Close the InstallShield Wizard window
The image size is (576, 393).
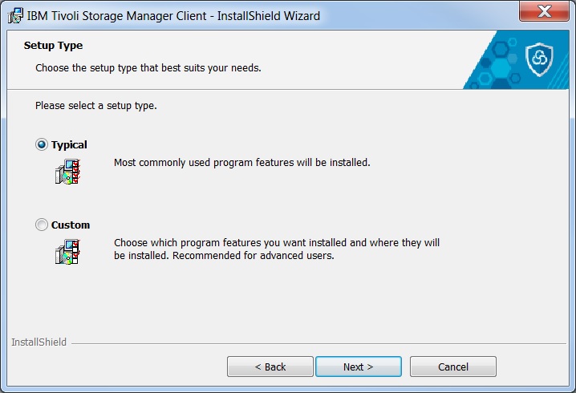(544, 11)
